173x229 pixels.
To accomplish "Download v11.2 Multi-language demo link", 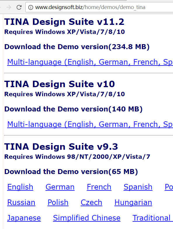I will click(x=90, y=62).
